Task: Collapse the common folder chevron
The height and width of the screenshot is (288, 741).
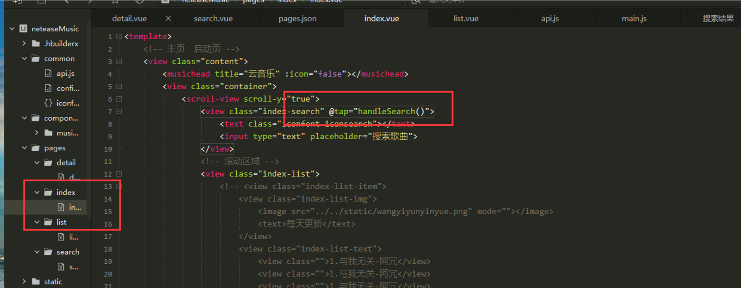Action: [24, 58]
